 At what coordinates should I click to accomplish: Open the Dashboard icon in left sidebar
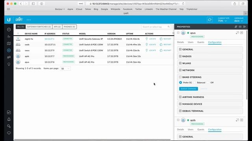click(9, 30)
